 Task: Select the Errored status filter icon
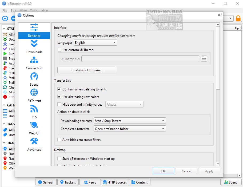tap(5, 97)
